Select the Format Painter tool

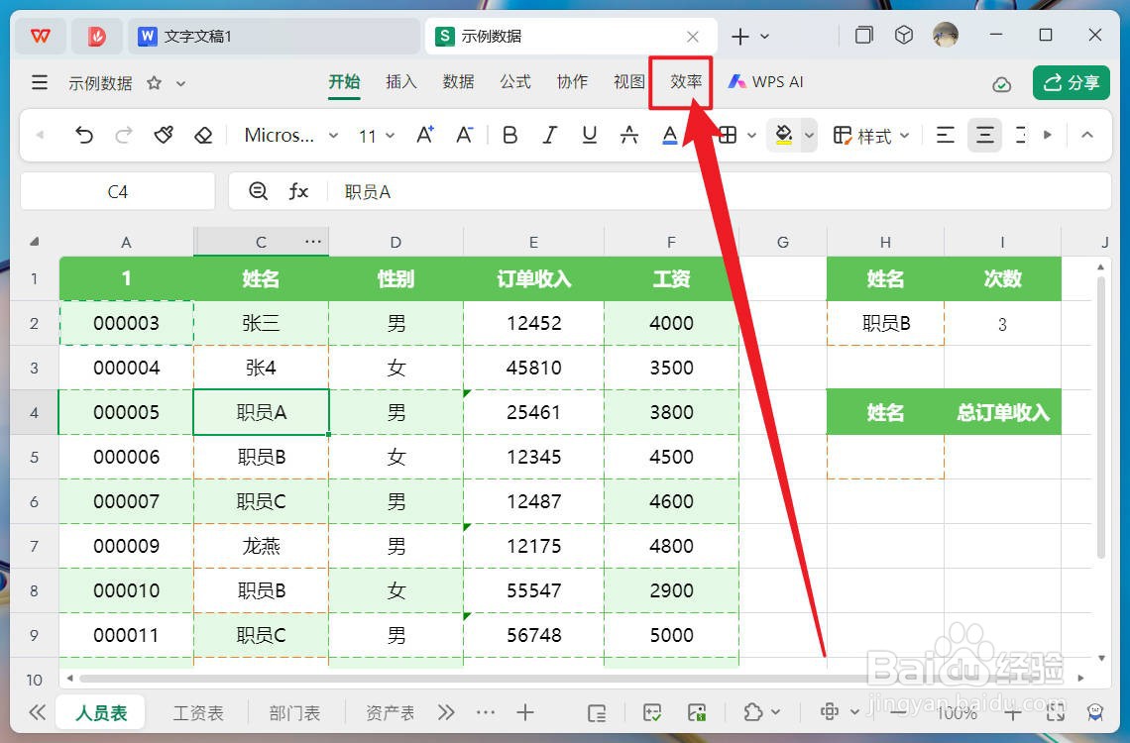[164, 135]
